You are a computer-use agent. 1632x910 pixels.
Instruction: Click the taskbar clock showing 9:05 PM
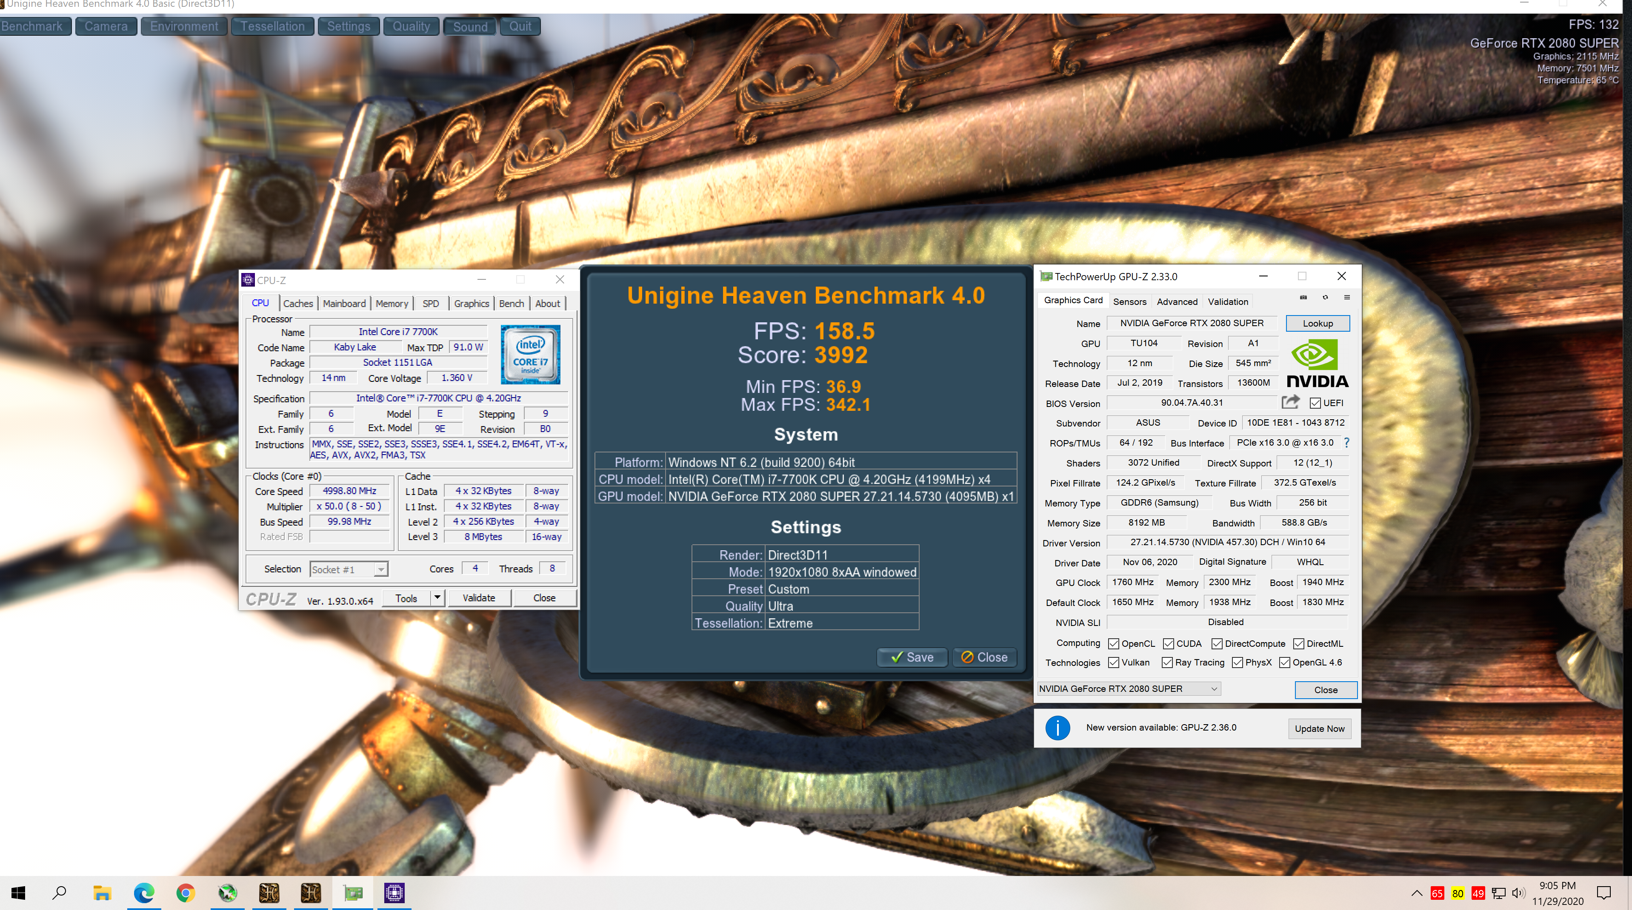tap(1557, 893)
